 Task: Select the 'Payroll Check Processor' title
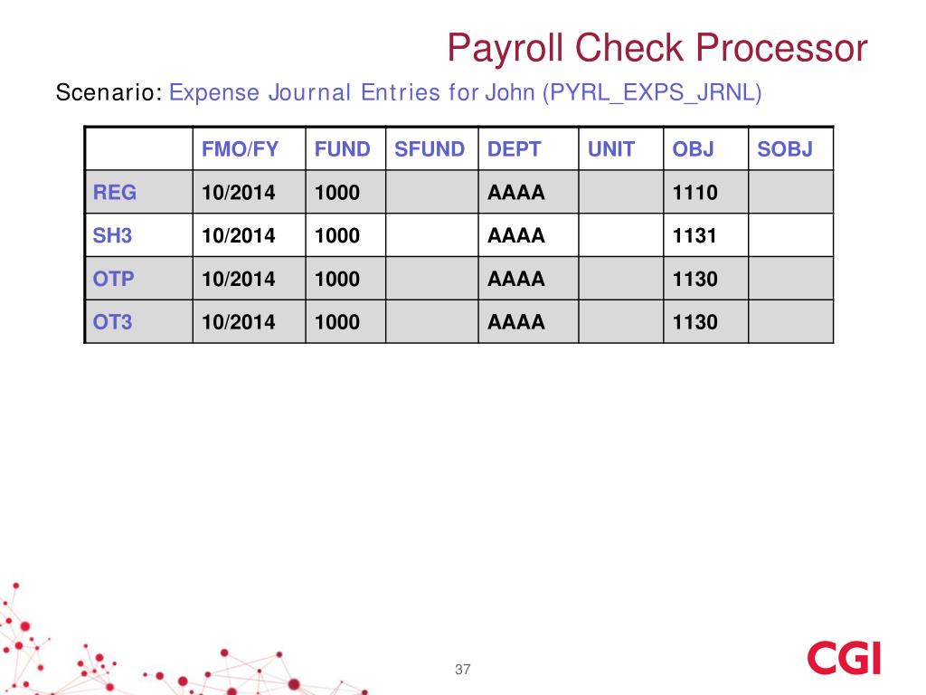[x=657, y=47]
